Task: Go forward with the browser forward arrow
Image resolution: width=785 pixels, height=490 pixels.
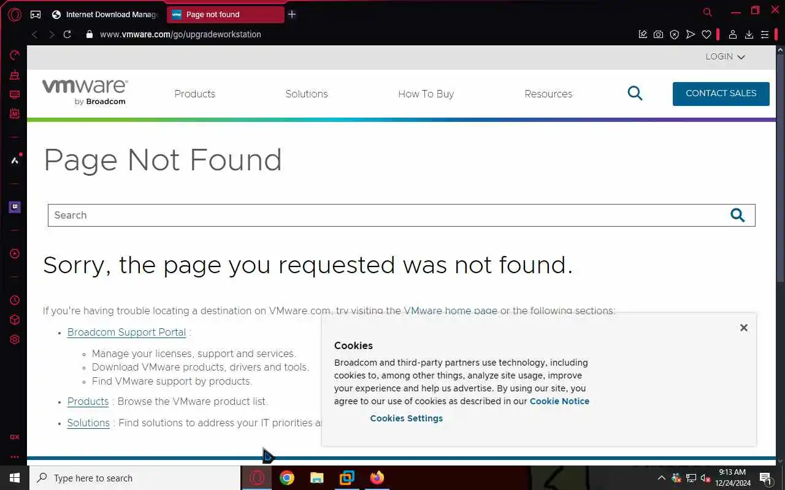Action: point(52,34)
